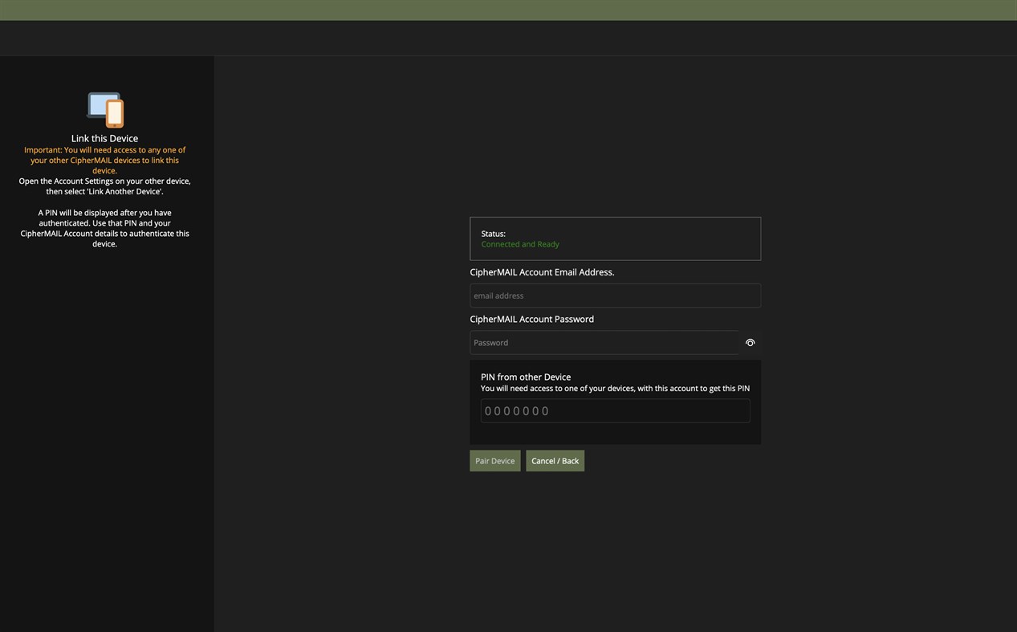Click the 'CipherMAIL Account Password' label
The image size is (1017, 632).
tap(531, 319)
